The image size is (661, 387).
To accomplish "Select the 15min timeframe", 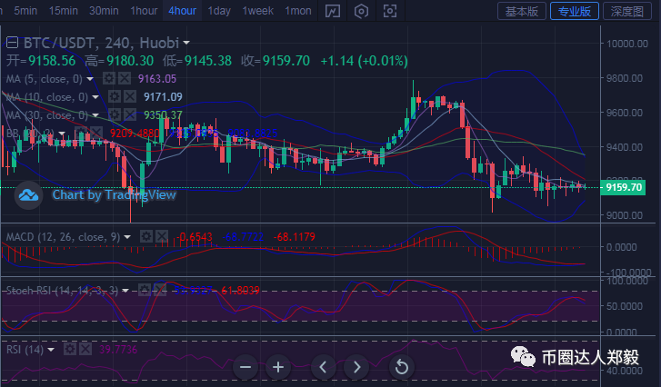I will point(64,11).
